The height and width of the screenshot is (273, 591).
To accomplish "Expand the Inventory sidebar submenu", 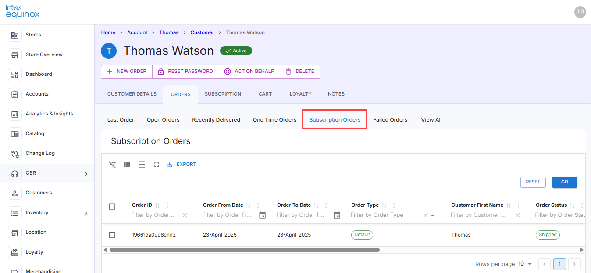I will [86, 213].
